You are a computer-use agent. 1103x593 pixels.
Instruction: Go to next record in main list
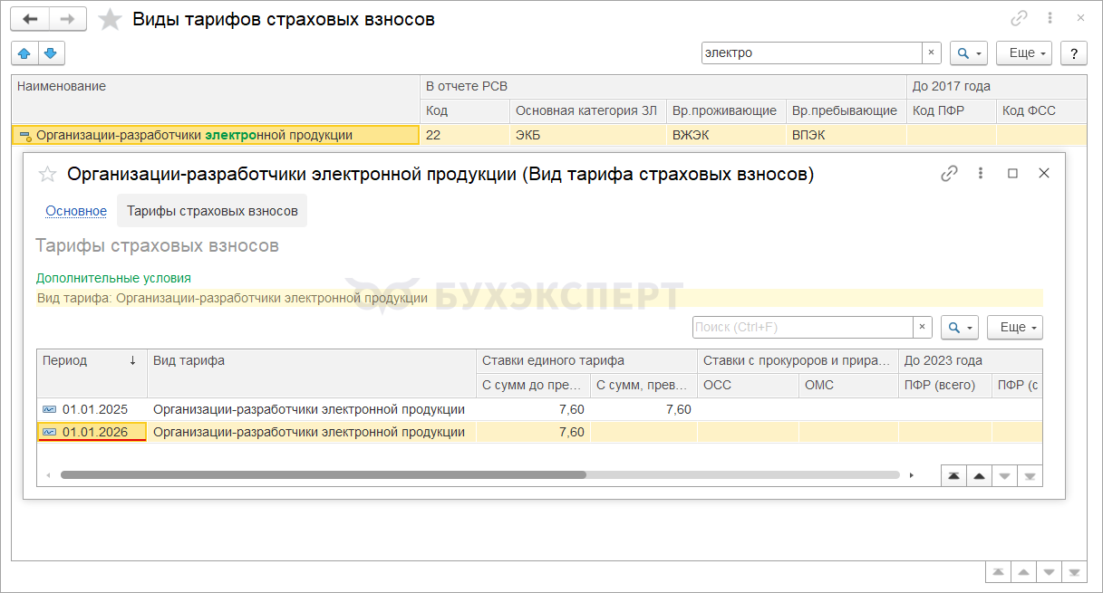(x=1049, y=572)
